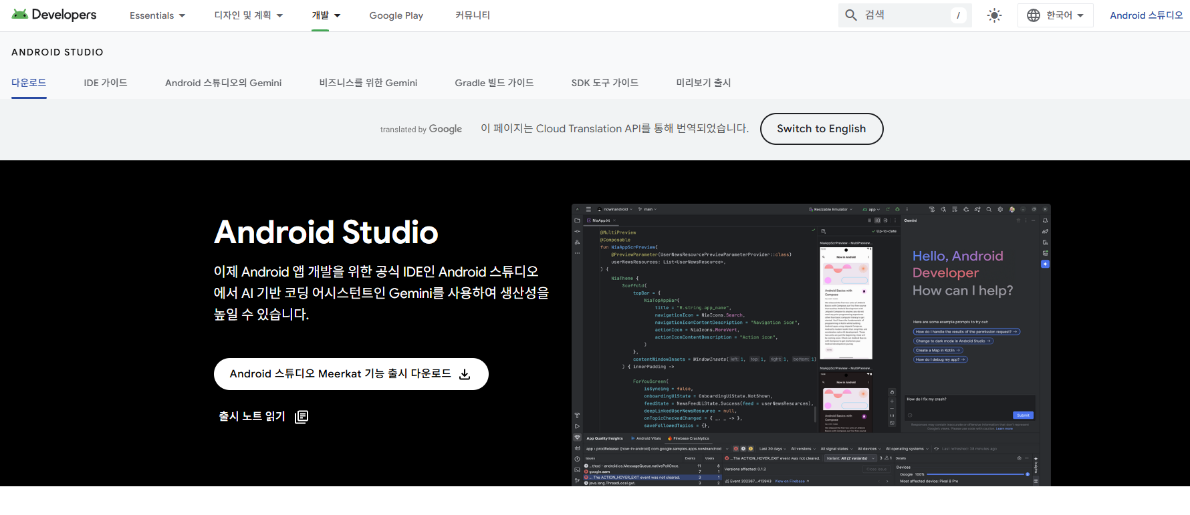This screenshot has width=1190, height=515.
Task: Open the Android 스튜디오 link in the header
Action: pos(1147,15)
